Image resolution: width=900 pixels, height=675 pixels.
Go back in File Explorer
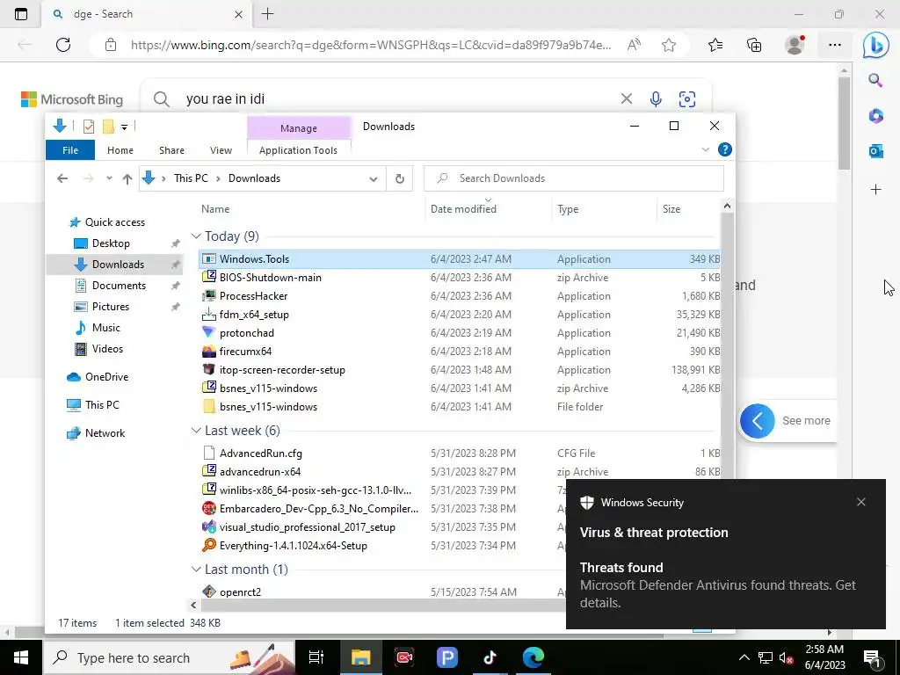point(62,178)
